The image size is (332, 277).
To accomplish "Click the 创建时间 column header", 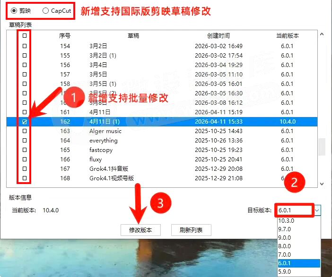I will (x=218, y=35).
